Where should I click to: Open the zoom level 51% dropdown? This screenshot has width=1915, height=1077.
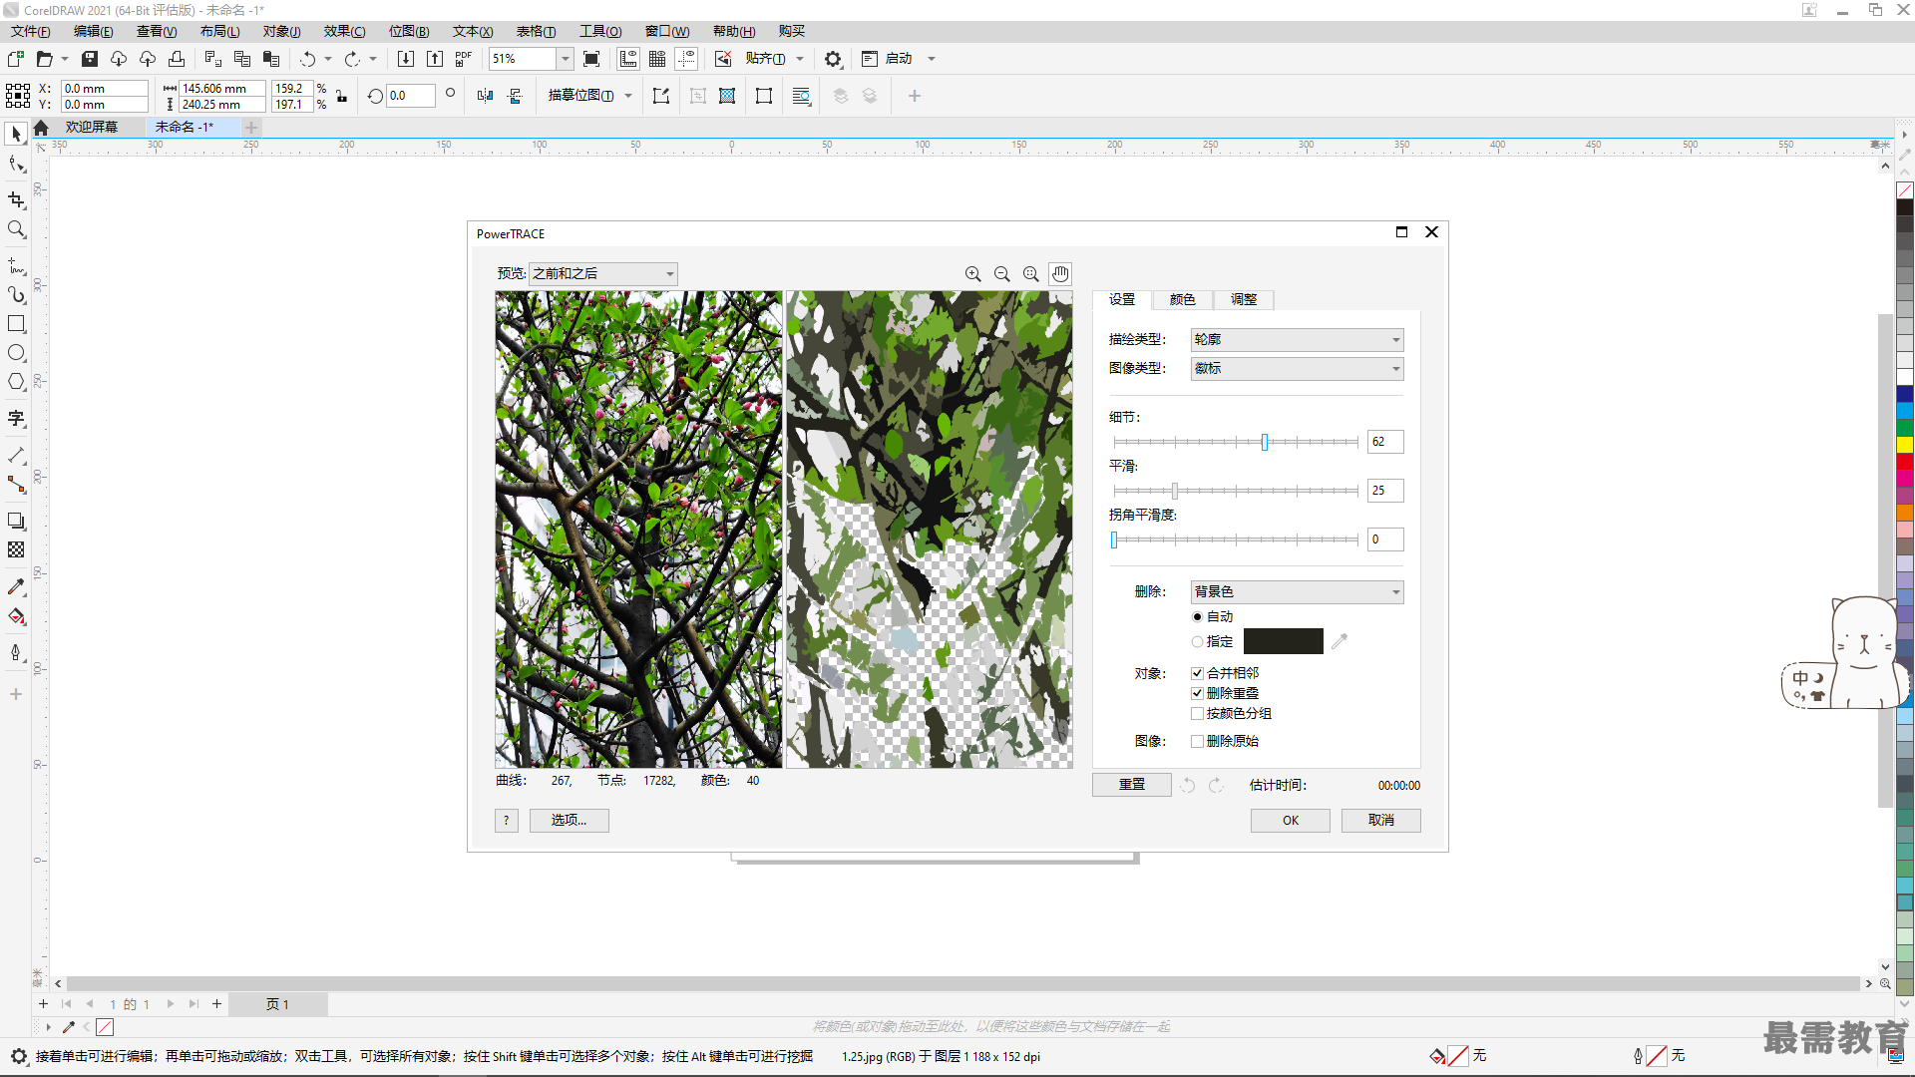[x=566, y=59]
